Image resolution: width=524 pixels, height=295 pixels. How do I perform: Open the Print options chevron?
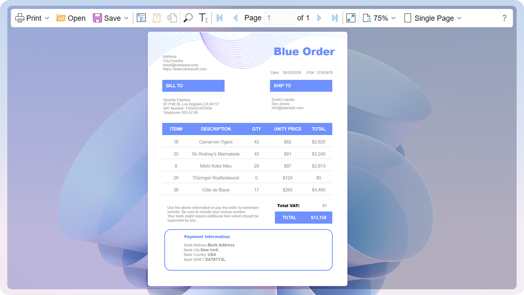(46, 18)
